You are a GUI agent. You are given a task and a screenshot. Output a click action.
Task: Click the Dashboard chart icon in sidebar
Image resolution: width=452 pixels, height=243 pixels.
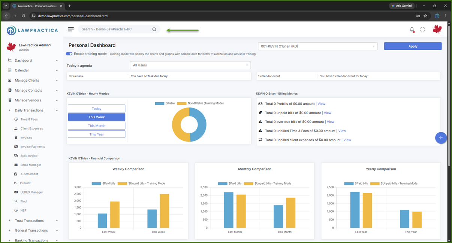10,60
